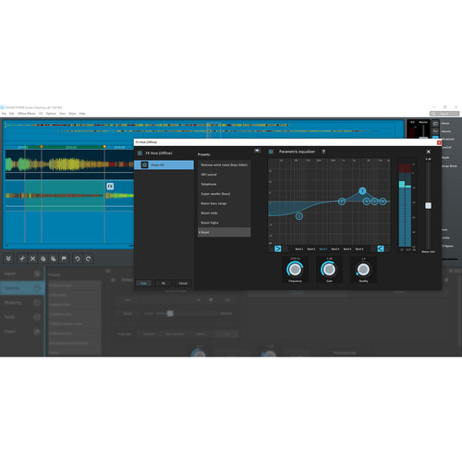This screenshot has height=462, width=462.
Task: Set a marker with the flag icon
Action: tap(64, 259)
